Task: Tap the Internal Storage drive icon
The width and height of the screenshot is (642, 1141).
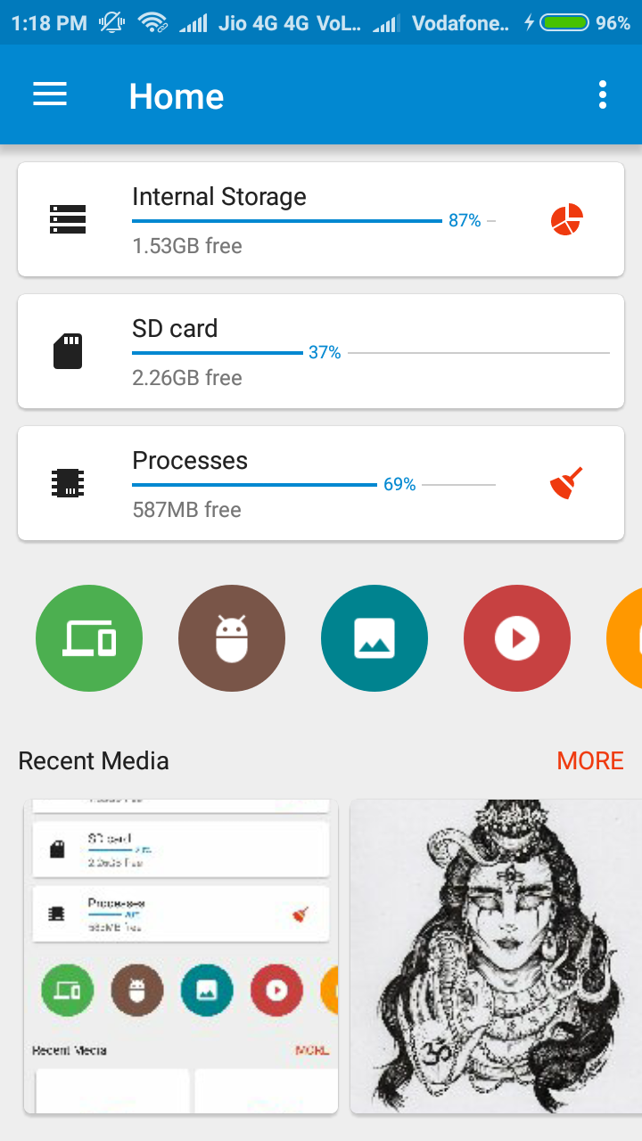Action: (x=68, y=219)
